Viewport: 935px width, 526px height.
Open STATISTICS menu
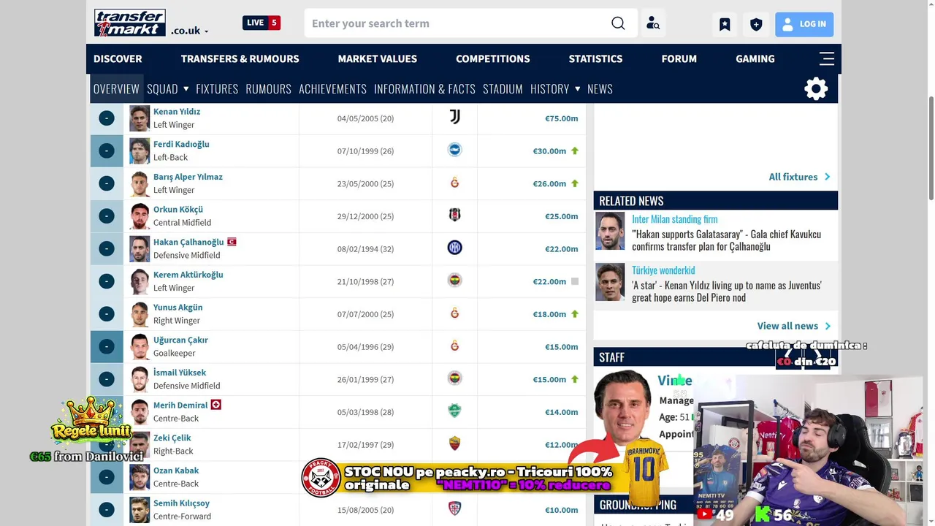[x=595, y=58]
